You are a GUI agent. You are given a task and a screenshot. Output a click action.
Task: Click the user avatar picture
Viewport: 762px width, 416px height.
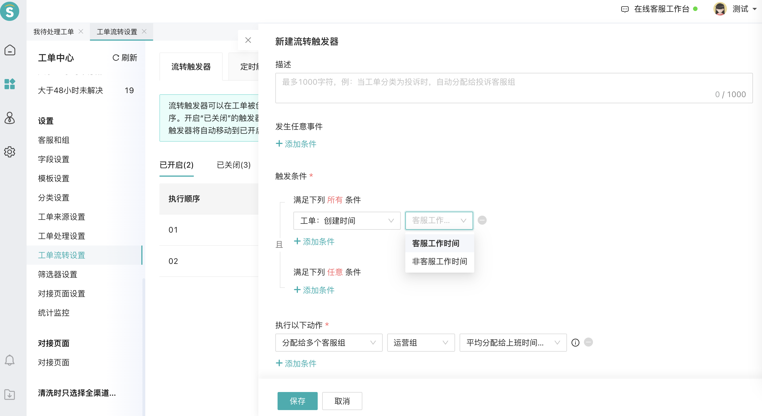coord(720,9)
